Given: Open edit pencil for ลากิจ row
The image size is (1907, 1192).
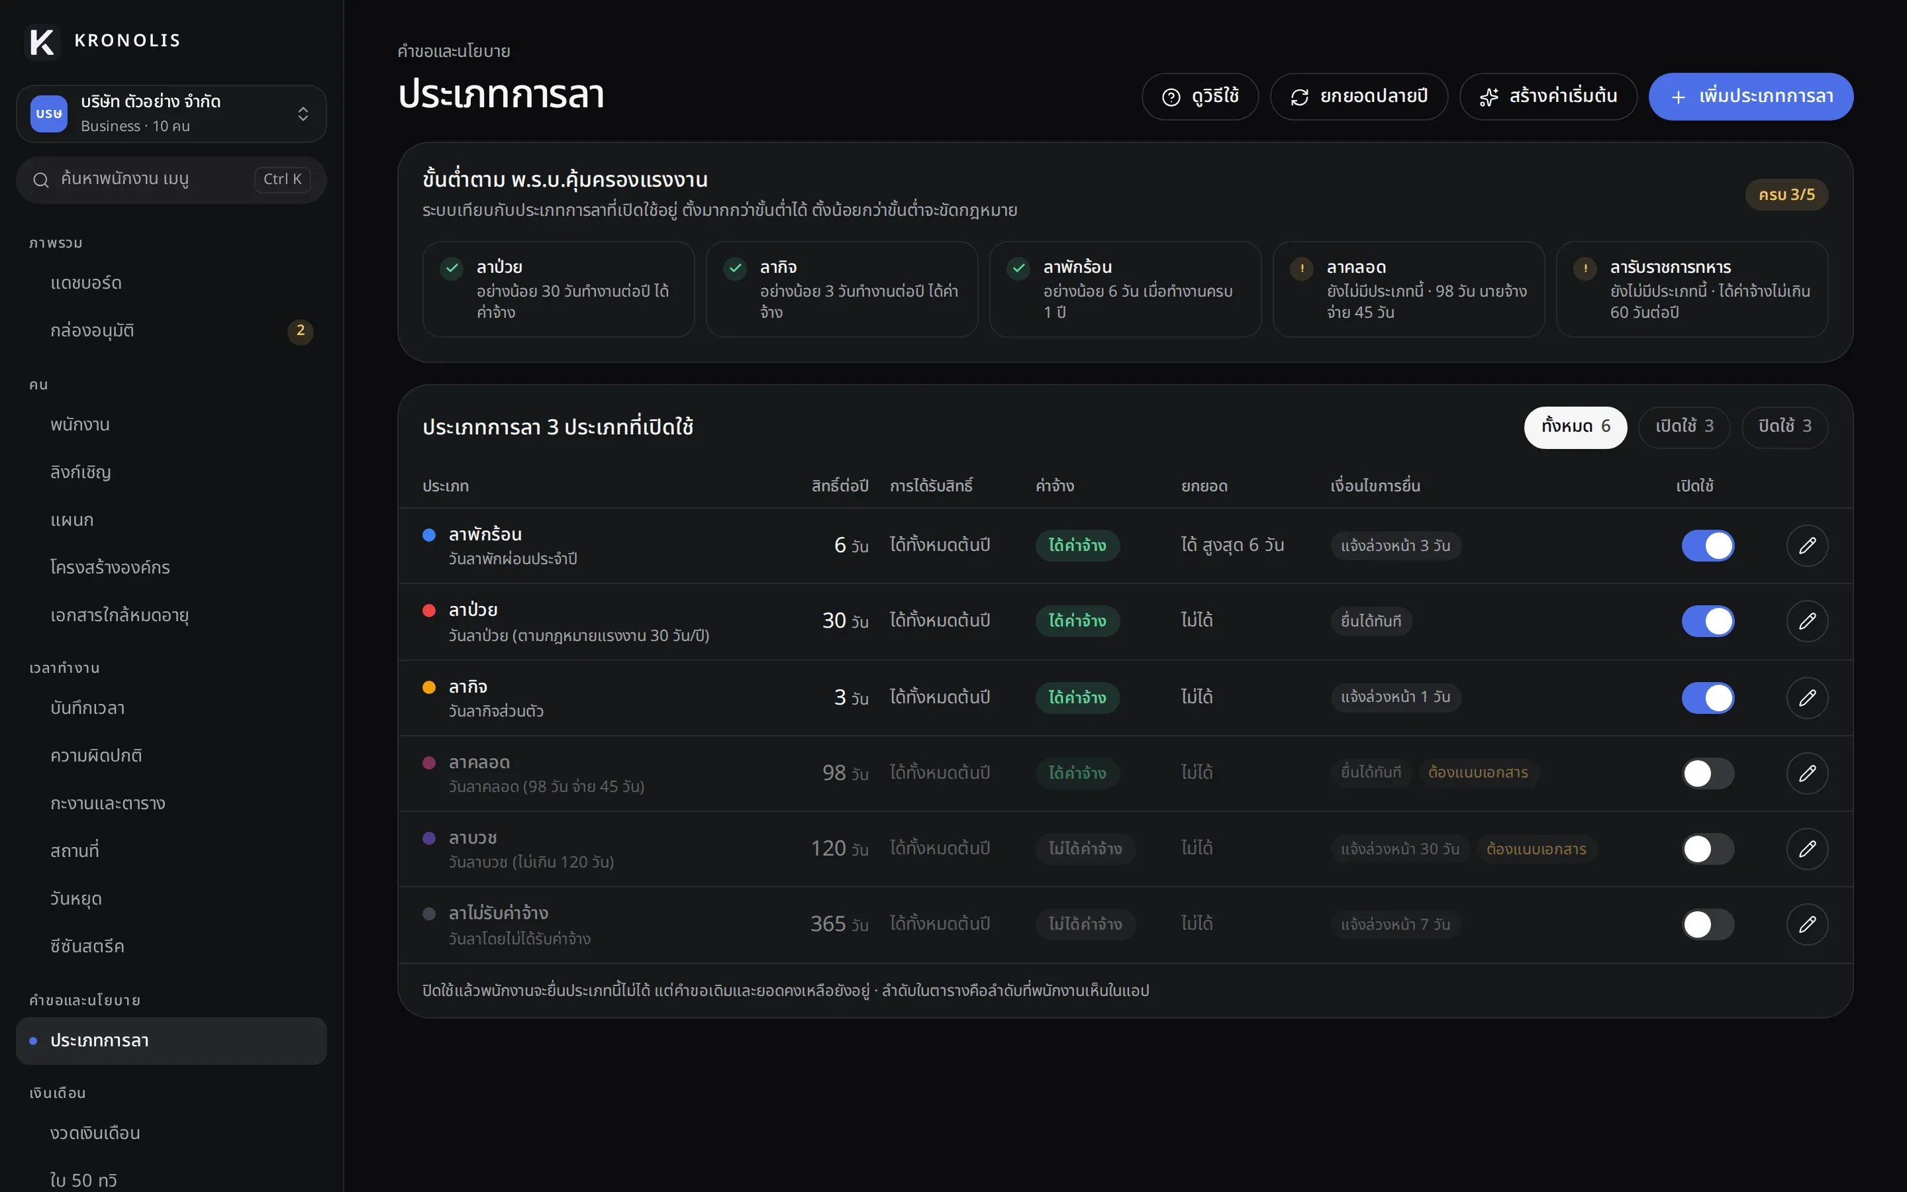Looking at the screenshot, I should pos(1807,698).
